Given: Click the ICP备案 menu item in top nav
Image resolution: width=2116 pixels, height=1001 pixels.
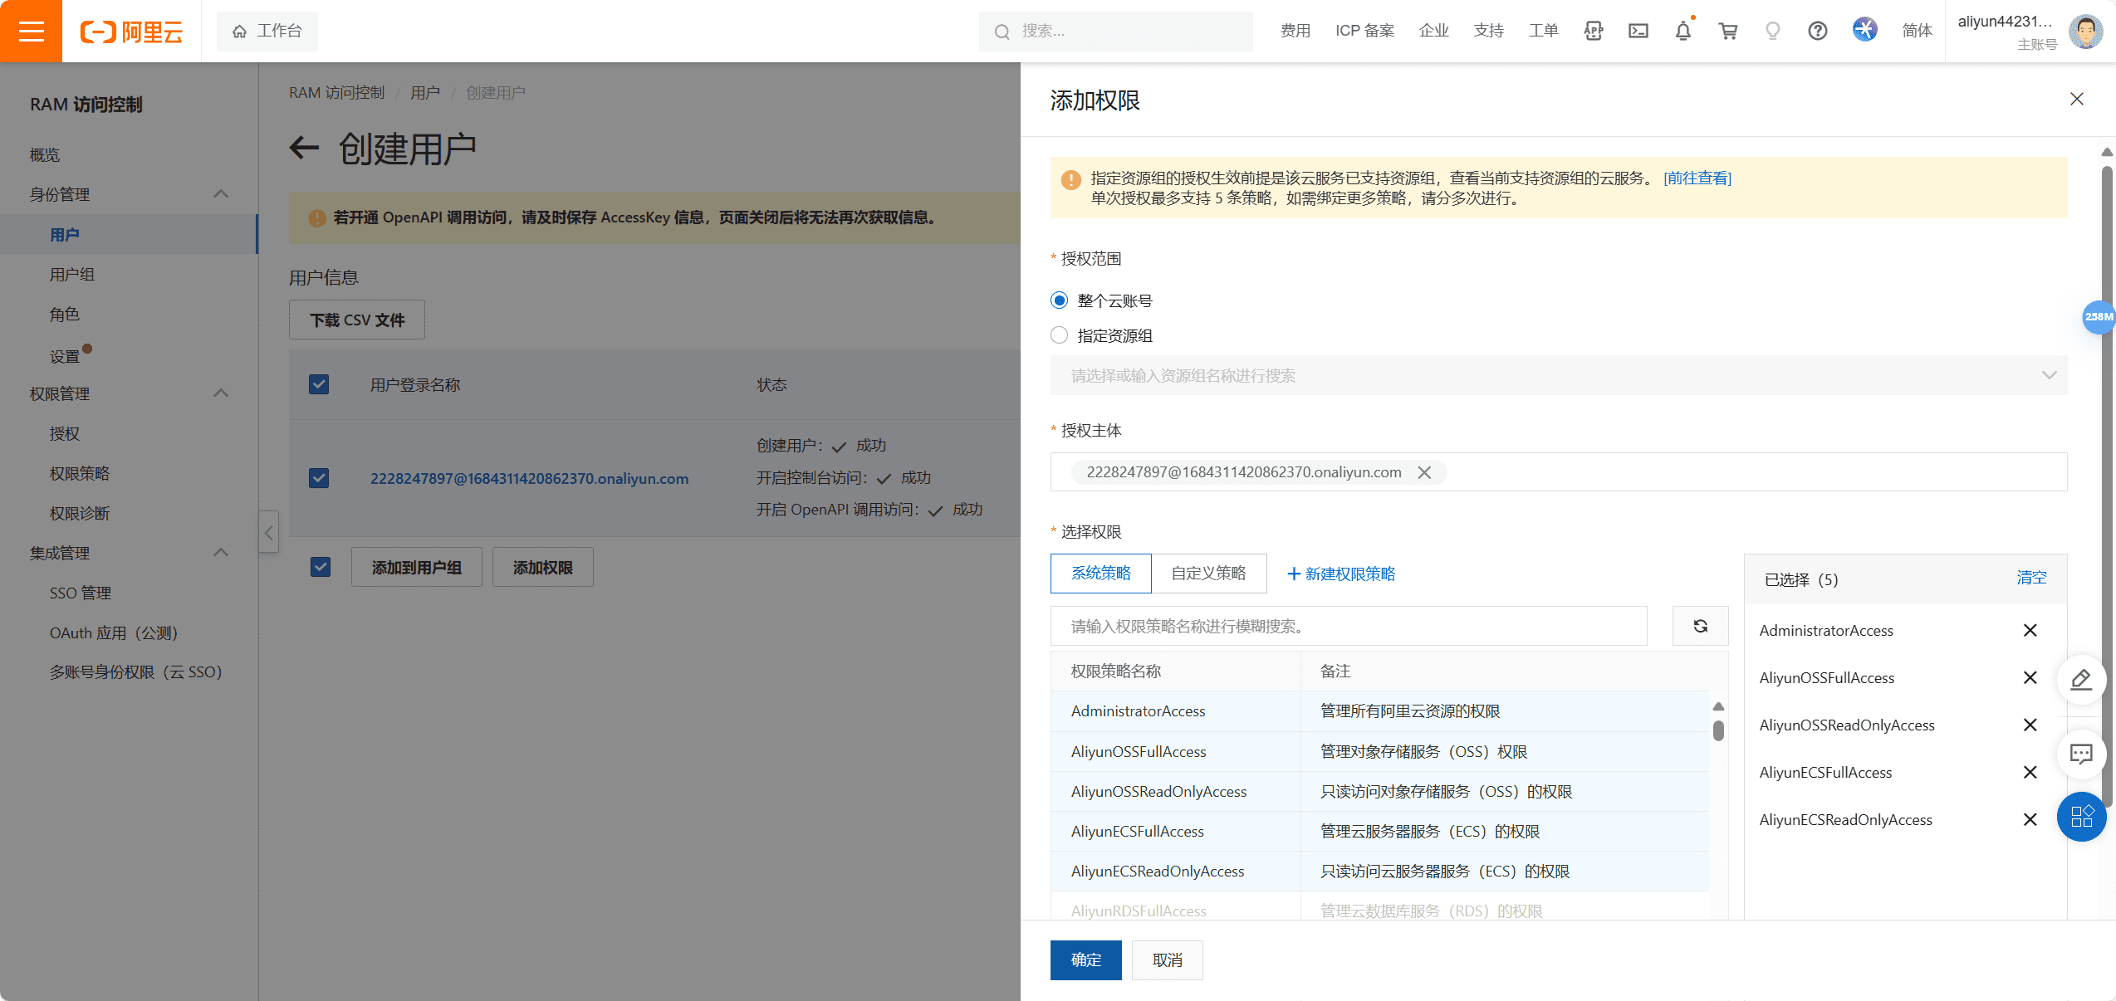Looking at the screenshot, I should [x=1363, y=31].
